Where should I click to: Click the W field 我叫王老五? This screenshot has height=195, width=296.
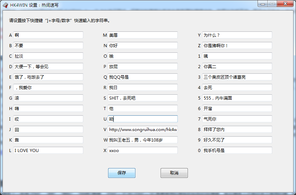pos(143,140)
